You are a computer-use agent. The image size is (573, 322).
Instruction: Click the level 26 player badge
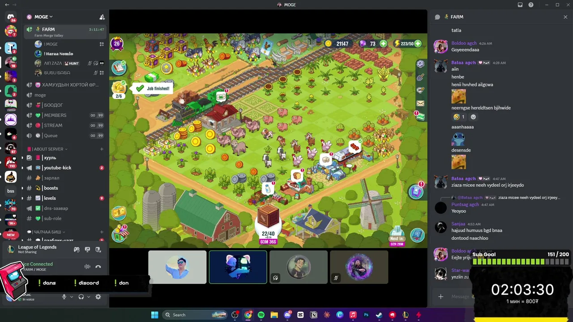117,44
